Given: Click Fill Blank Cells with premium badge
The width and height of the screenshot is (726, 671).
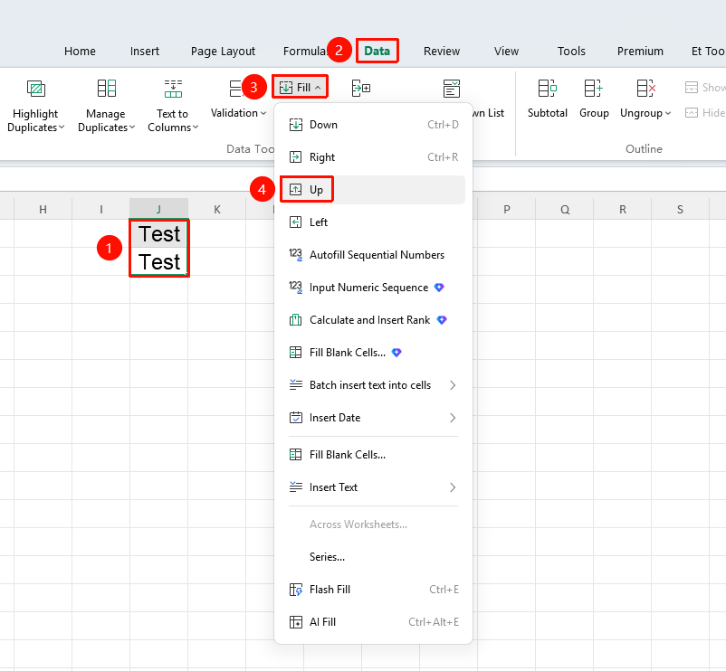Looking at the screenshot, I should 373,353.
